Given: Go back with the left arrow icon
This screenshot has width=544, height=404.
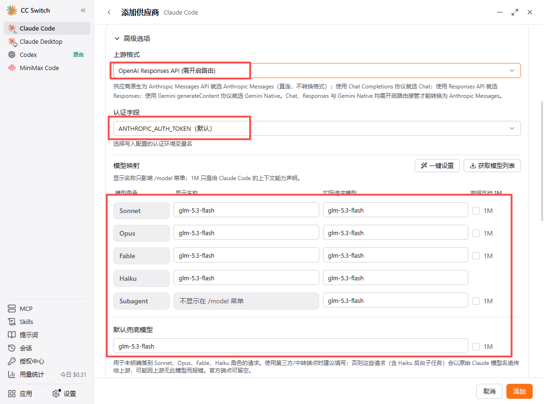Looking at the screenshot, I should tap(109, 13).
